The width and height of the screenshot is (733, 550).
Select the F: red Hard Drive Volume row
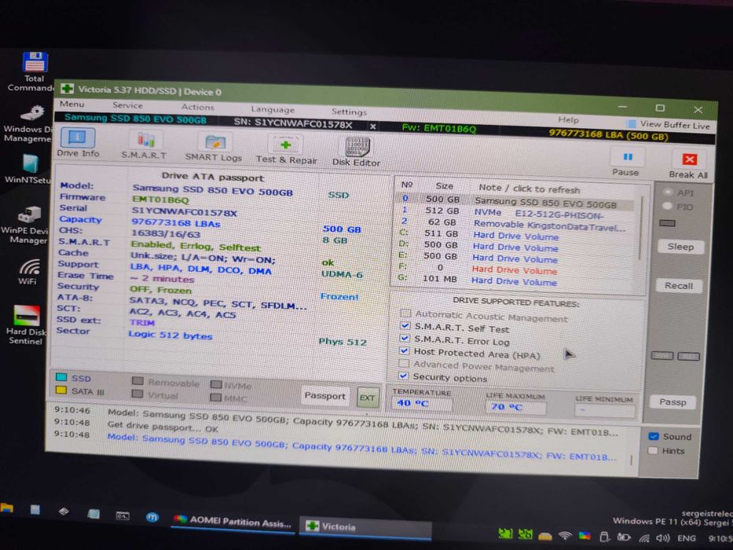[x=513, y=269]
